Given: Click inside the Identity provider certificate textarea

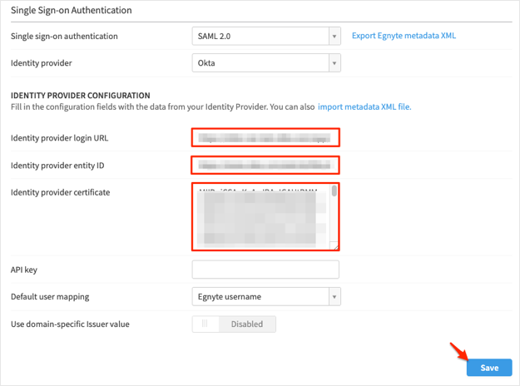Looking at the screenshot, I should pyautogui.click(x=260, y=216).
